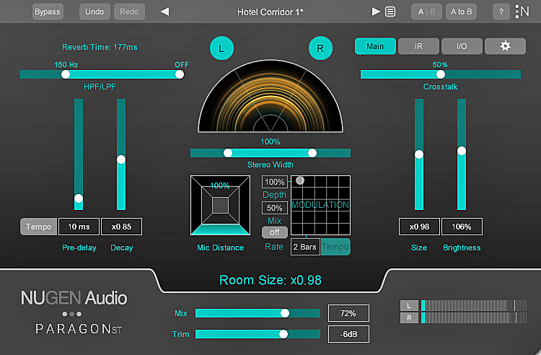Click the modulation Depth 100% field
541x355 pixels.
pyautogui.click(x=275, y=182)
